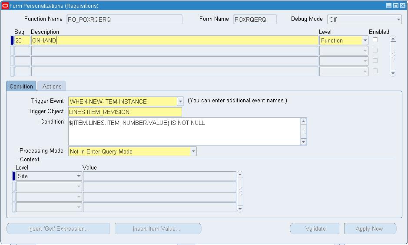The width and height of the screenshot is (408, 245).
Task: Click the ONHAND description field
Action: [175, 40]
